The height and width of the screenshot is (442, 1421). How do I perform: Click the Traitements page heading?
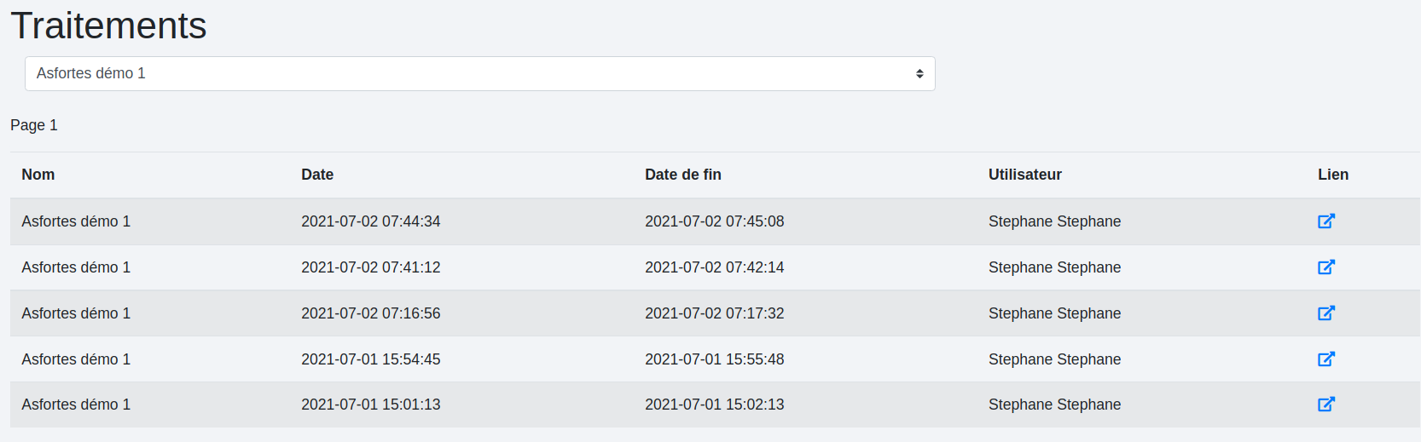(108, 26)
